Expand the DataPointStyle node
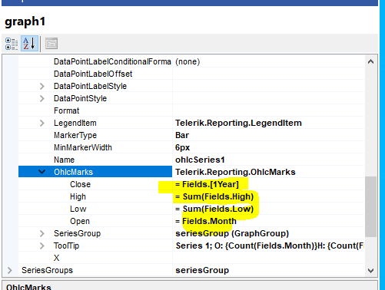This screenshot has width=385, height=290. click(x=42, y=99)
